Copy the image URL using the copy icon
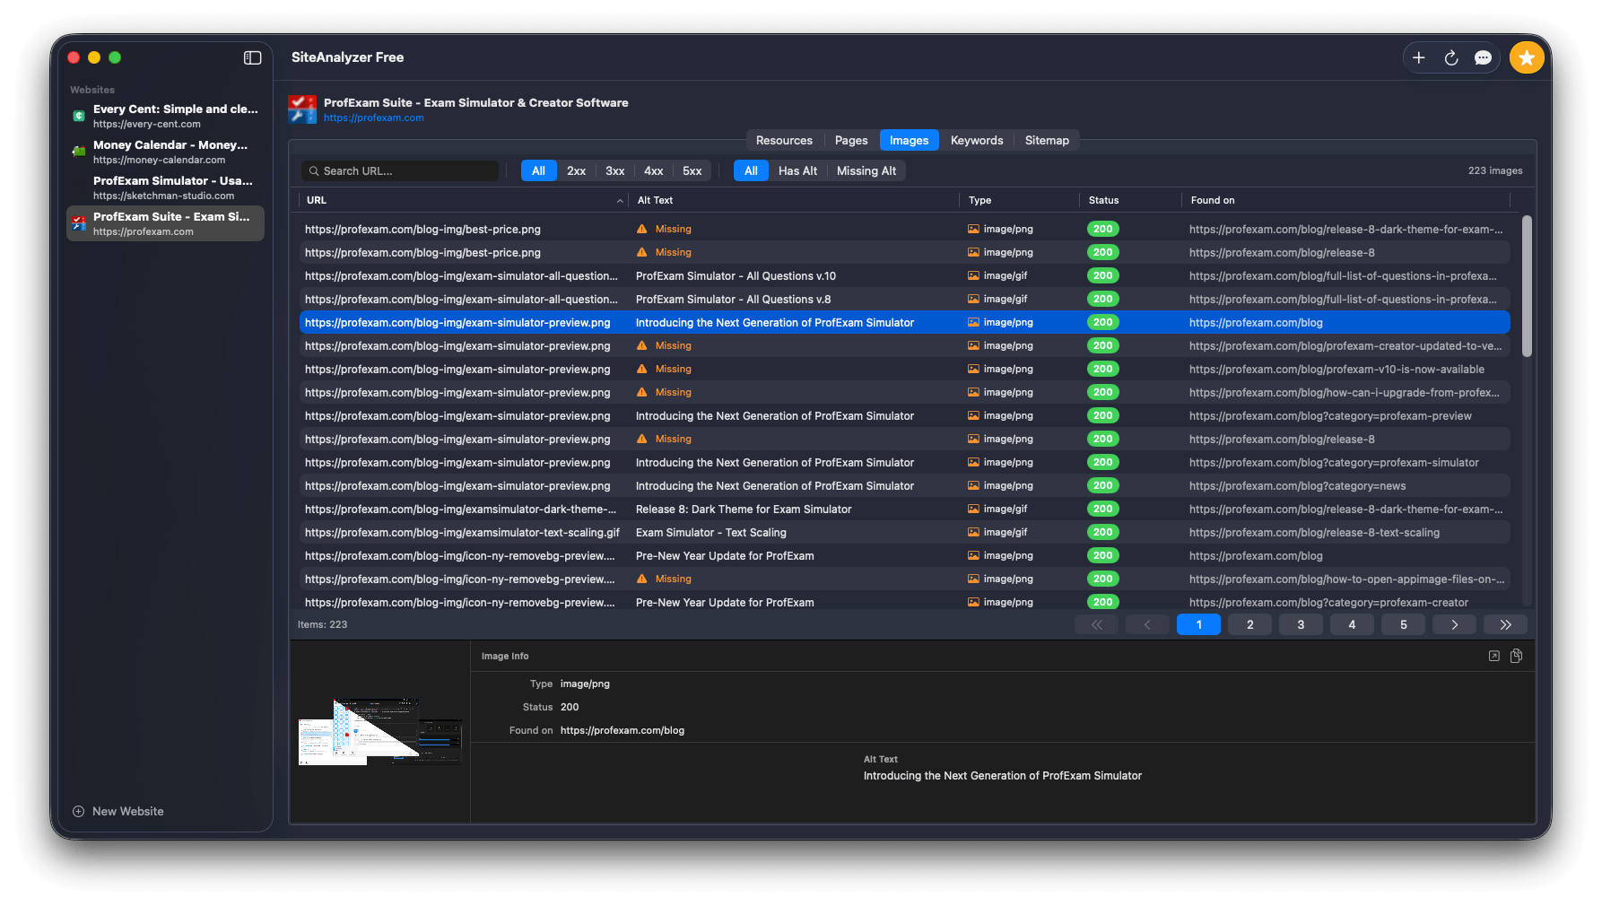This screenshot has height=906, width=1602. (1517, 656)
